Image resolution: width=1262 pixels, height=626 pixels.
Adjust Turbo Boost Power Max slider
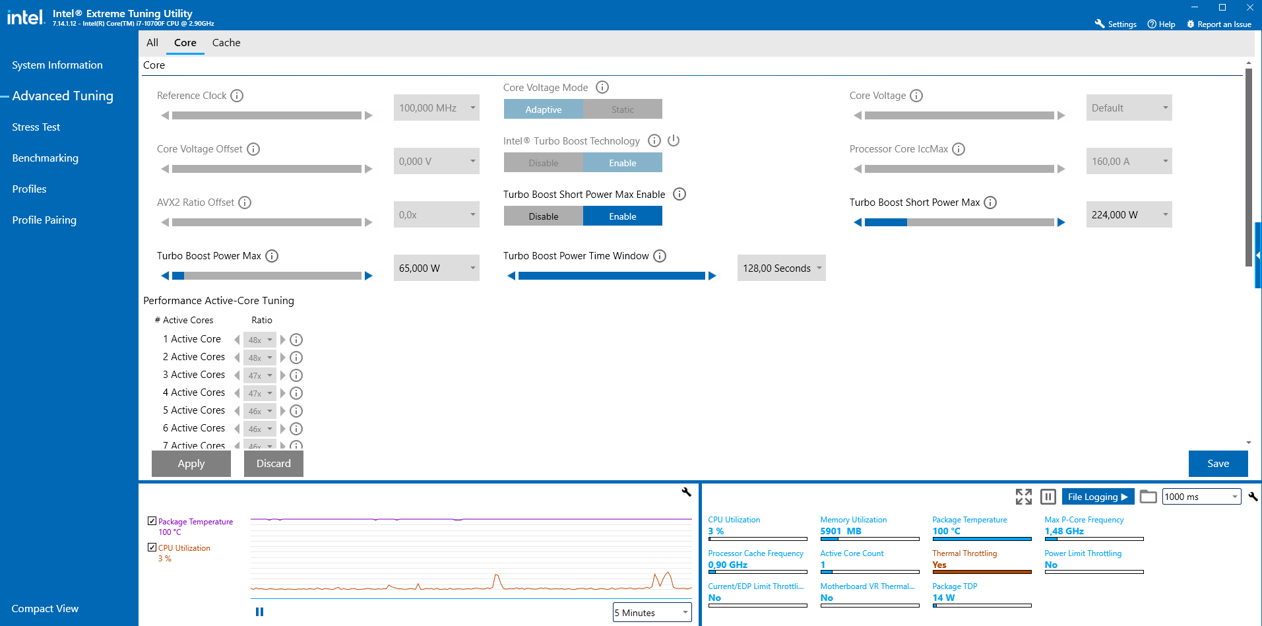point(267,276)
